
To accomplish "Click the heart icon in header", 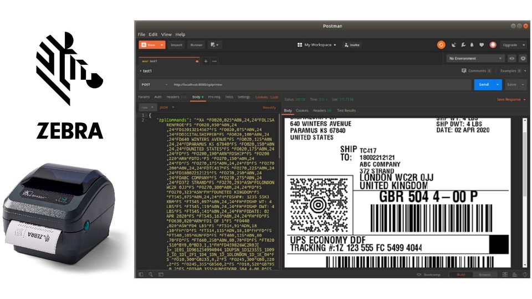I will click(482, 45).
